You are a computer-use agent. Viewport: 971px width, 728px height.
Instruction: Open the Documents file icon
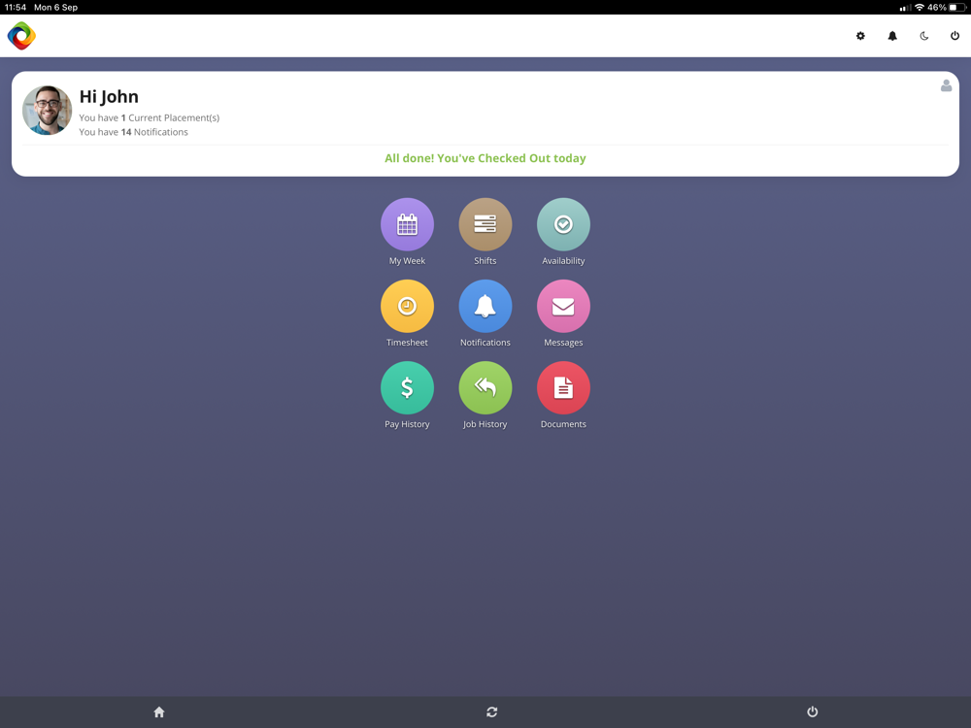563,387
